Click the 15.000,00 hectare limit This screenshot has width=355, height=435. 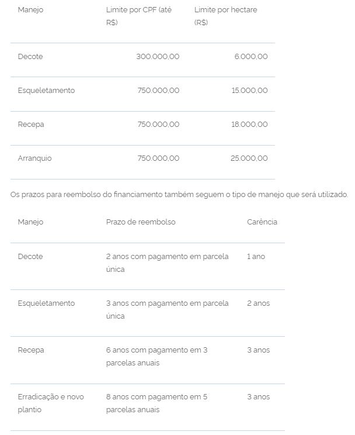point(249,91)
